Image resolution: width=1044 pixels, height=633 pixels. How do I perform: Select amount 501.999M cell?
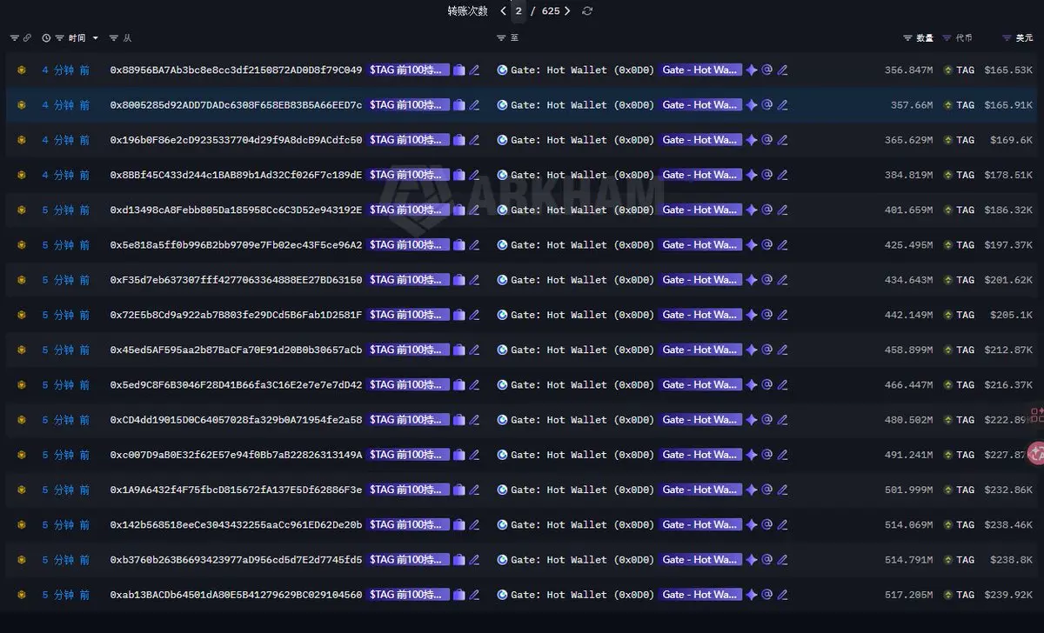(x=908, y=490)
